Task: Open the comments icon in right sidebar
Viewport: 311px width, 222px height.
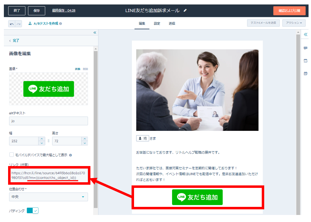Action: [305, 48]
